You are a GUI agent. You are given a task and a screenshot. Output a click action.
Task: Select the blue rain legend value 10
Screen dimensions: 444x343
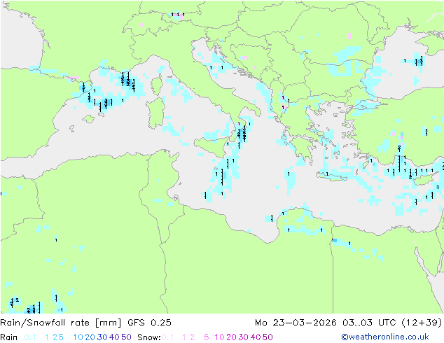(x=78, y=337)
